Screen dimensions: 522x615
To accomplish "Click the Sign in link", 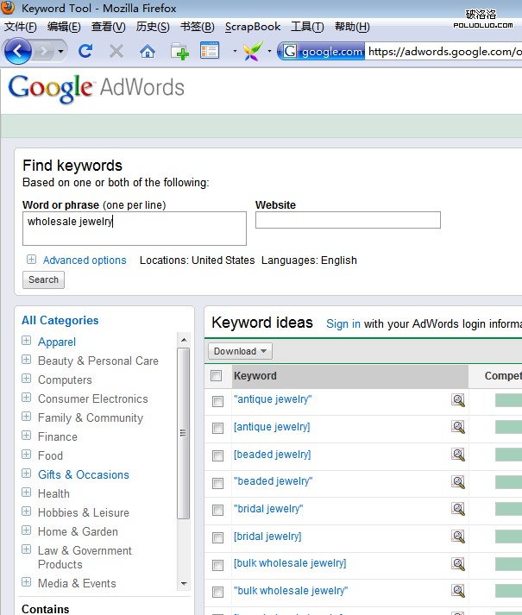I will [x=343, y=324].
